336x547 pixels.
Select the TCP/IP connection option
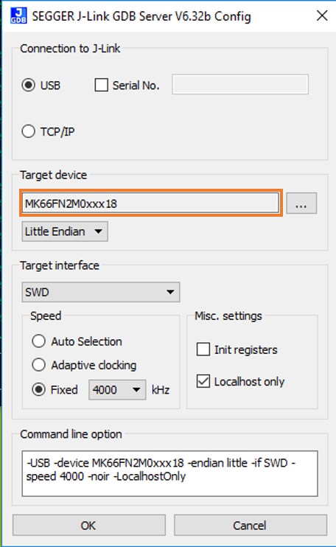coord(28,131)
